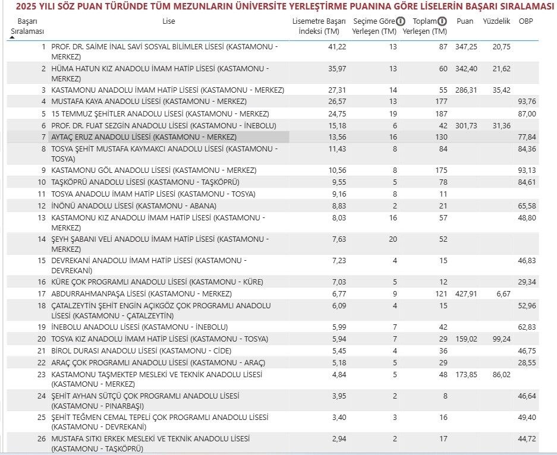Click the 427,91 Puan cell
The height and width of the screenshot is (455, 557).
tap(466, 294)
